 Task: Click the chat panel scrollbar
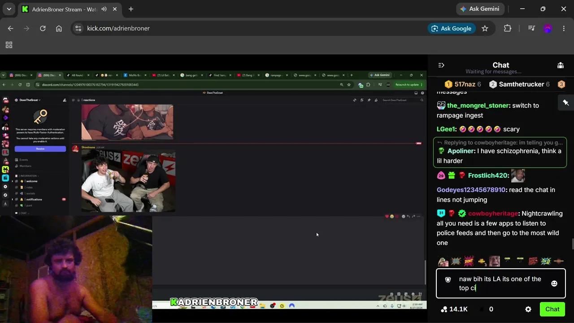click(x=572, y=244)
